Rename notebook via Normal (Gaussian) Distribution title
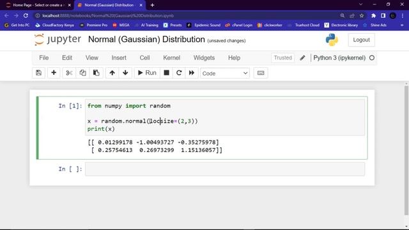Image resolution: width=409 pixels, height=230 pixels. click(x=146, y=40)
